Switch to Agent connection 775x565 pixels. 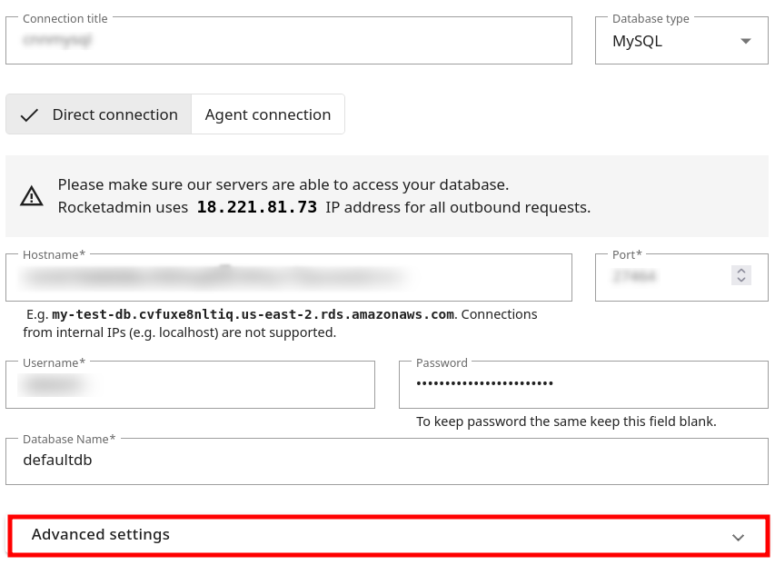point(268,114)
